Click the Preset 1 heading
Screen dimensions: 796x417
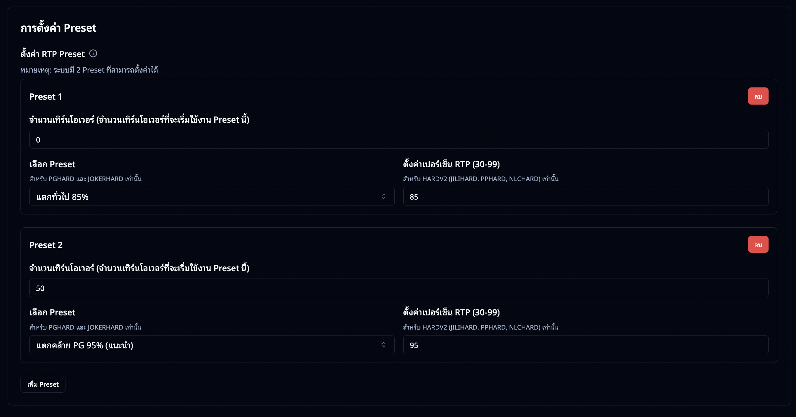click(x=46, y=97)
